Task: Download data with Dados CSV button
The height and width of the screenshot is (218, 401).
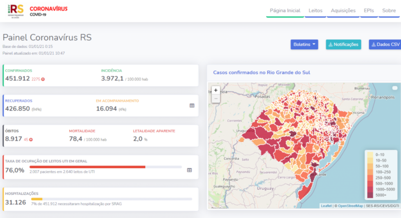Action: tap(385, 44)
